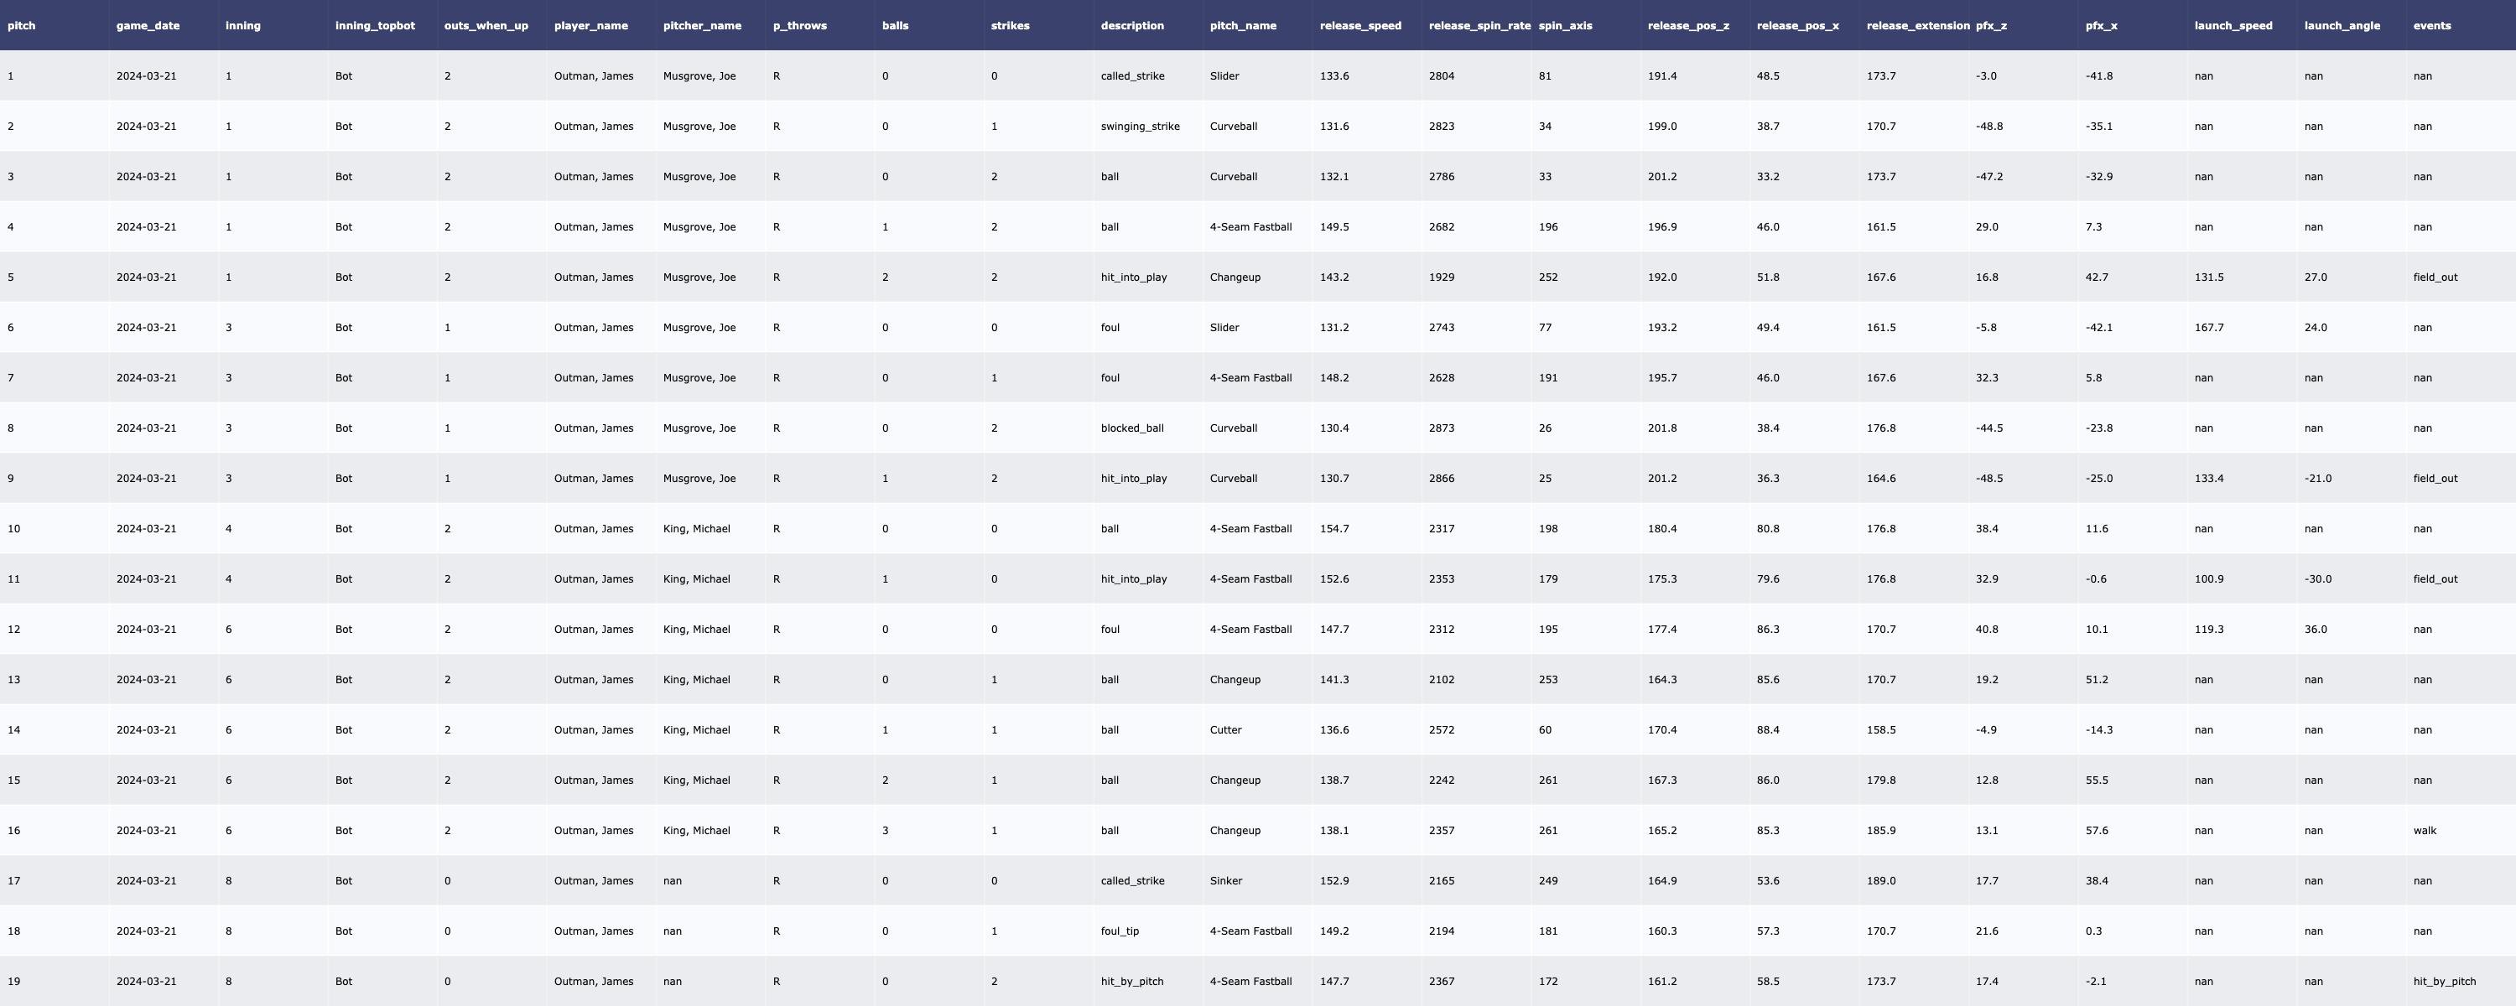Click release speed value 154.7
Screen dimensions: 2516x1006
(x=1333, y=528)
